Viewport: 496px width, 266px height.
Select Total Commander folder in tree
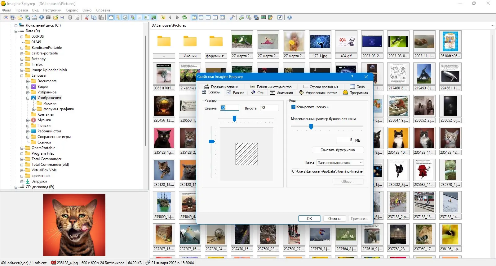[46, 159]
